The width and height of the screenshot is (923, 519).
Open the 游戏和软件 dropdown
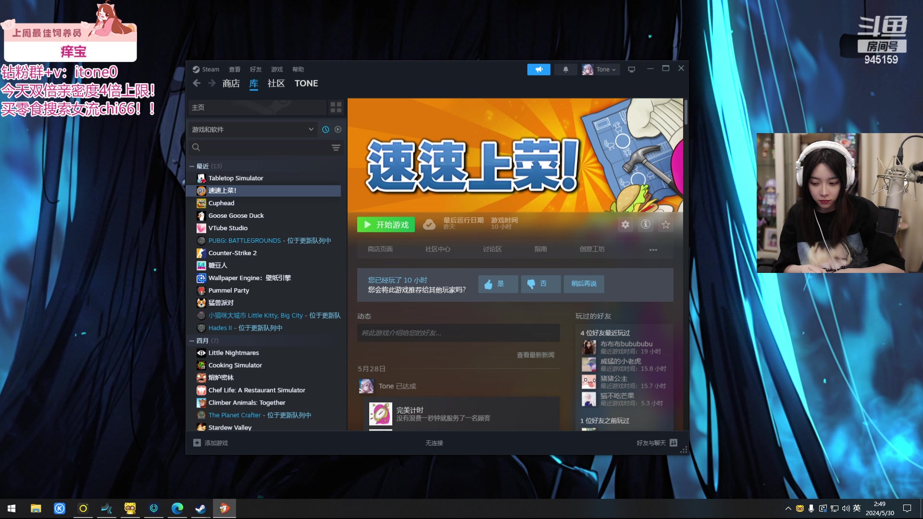click(x=252, y=129)
